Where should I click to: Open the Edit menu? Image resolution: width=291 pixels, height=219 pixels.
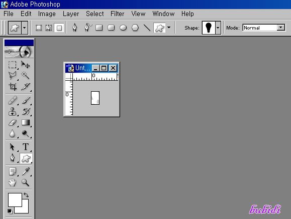click(x=26, y=14)
